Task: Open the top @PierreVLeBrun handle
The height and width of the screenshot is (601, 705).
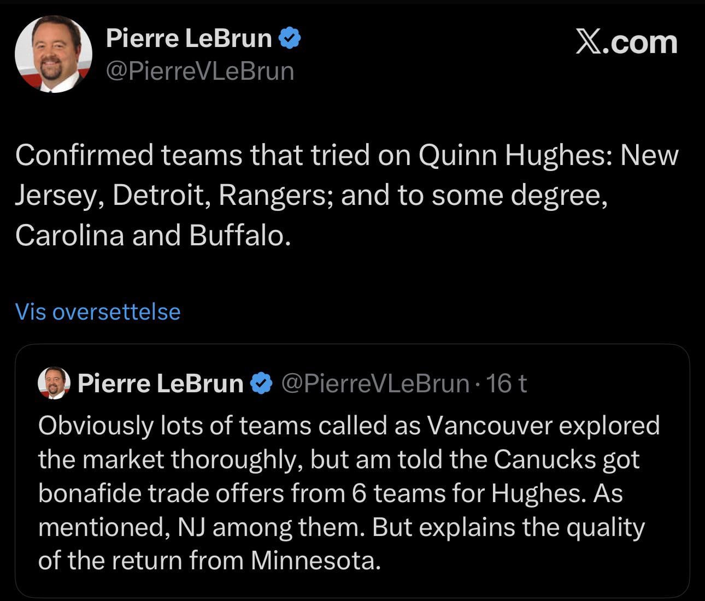Action: pyautogui.click(x=199, y=71)
